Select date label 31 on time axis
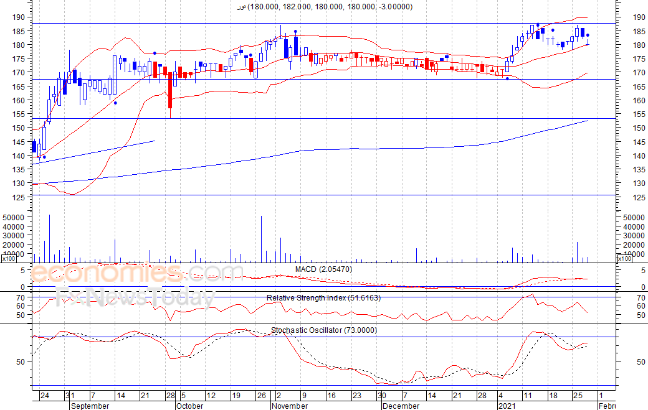Screen dimensions: 648x410 (70, 396)
